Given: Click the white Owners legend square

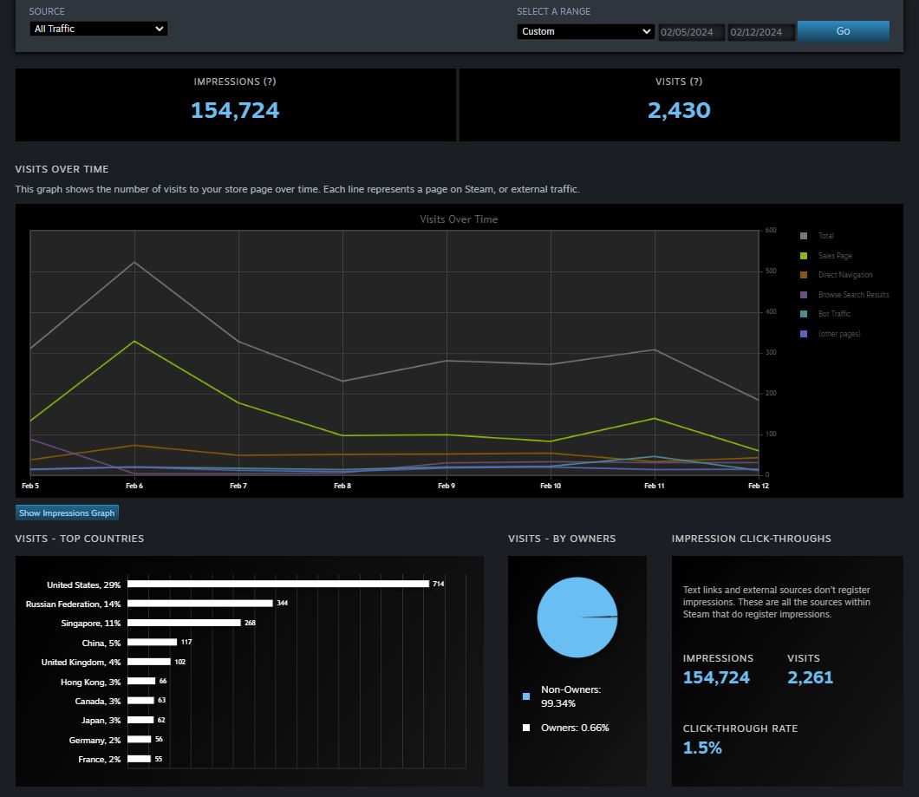Looking at the screenshot, I should 526,728.
